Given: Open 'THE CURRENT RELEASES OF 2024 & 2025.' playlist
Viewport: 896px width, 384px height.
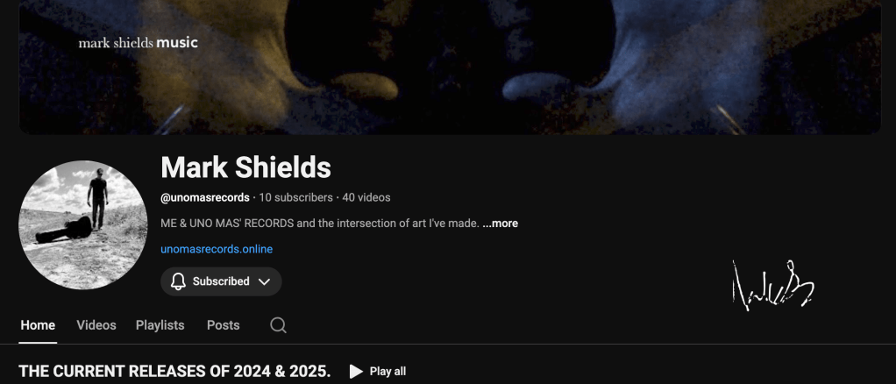Looking at the screenshot, I should [174, 372].
